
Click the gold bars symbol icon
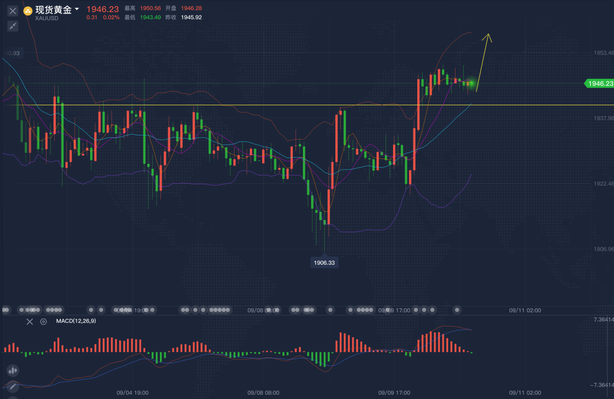pyautogui.click(x=28, y=11)
